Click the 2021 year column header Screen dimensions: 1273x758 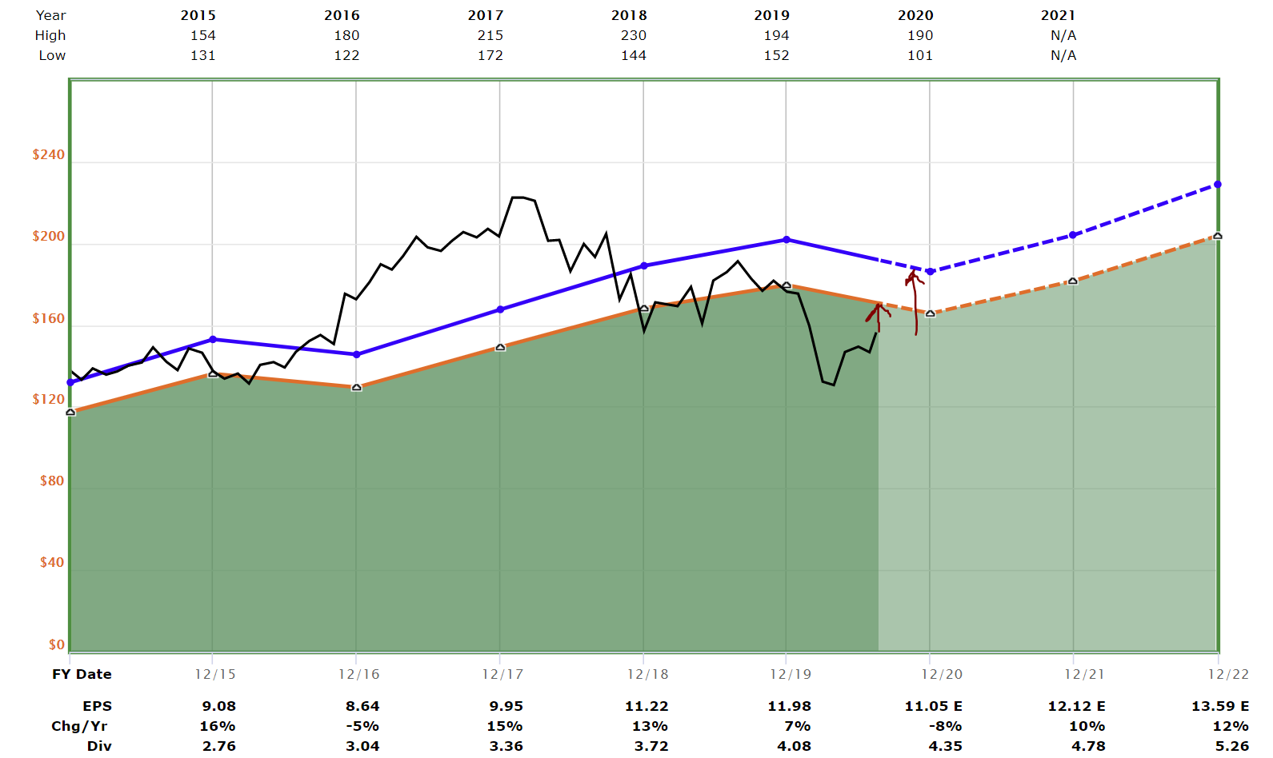coord(1059,15)
